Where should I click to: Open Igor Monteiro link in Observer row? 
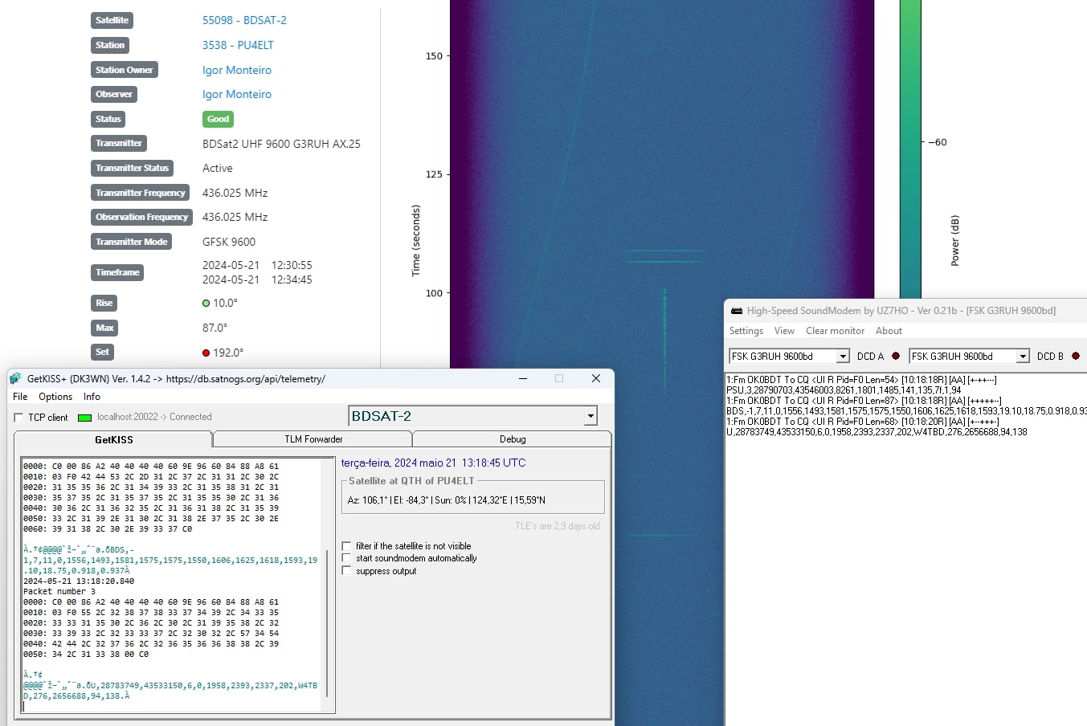(x=237, y=94)
